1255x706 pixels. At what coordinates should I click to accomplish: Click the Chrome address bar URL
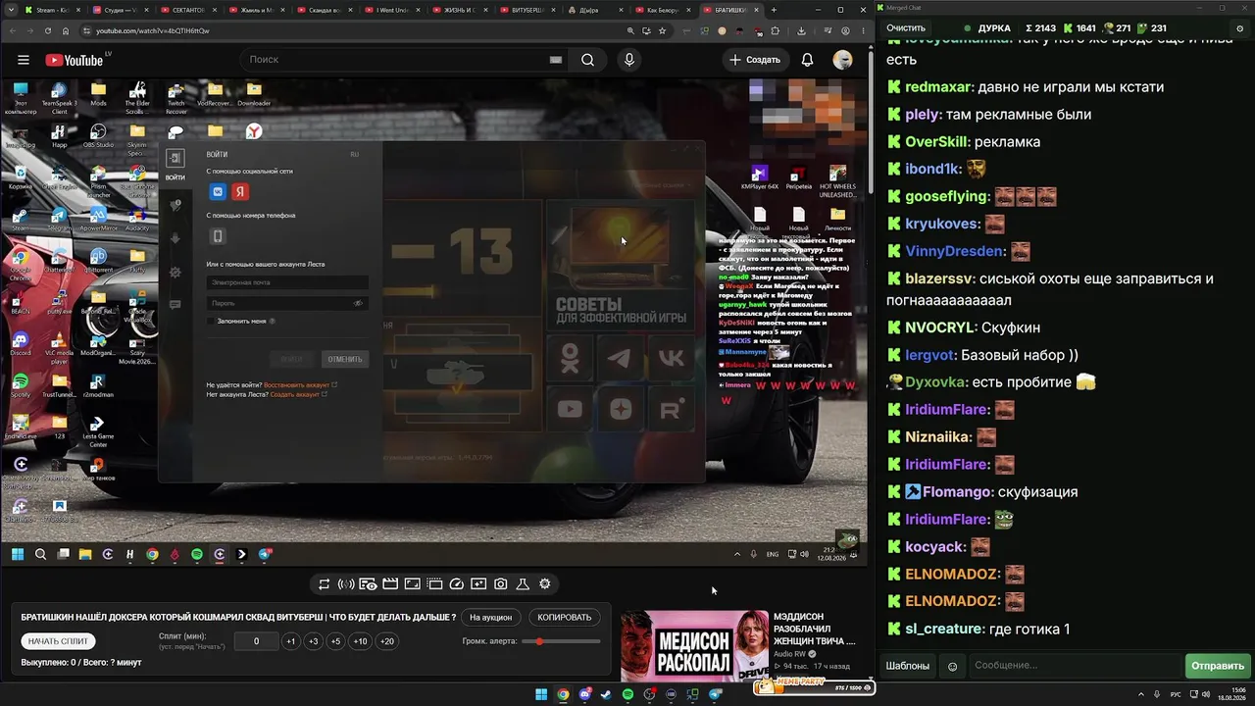[x=153, y=30]
